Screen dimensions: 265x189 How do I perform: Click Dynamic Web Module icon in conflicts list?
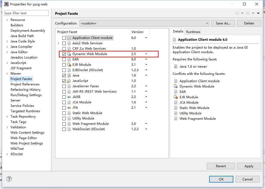tap(176, 86)
